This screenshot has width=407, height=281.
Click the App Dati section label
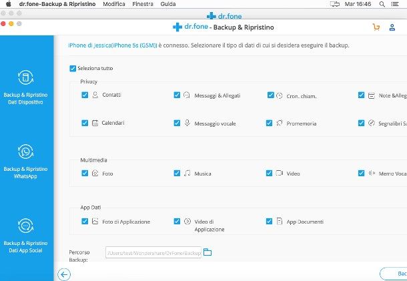click(x=91, y=208)
